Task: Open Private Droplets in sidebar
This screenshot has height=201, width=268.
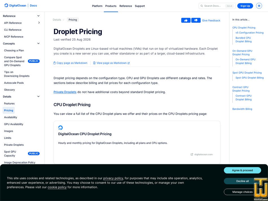Action: click(14, 145)
